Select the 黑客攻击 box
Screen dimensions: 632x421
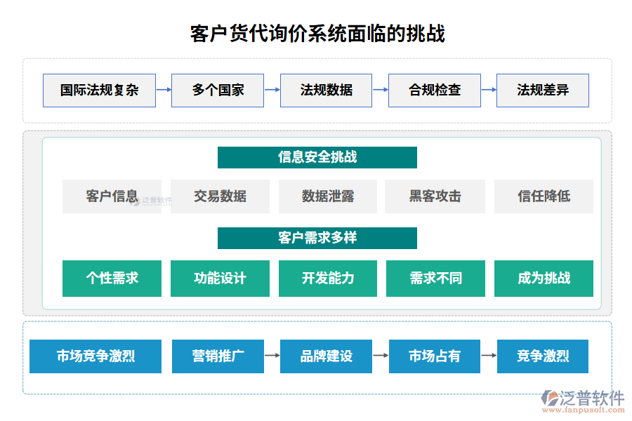pyautogui.click(x=435, y=196)
